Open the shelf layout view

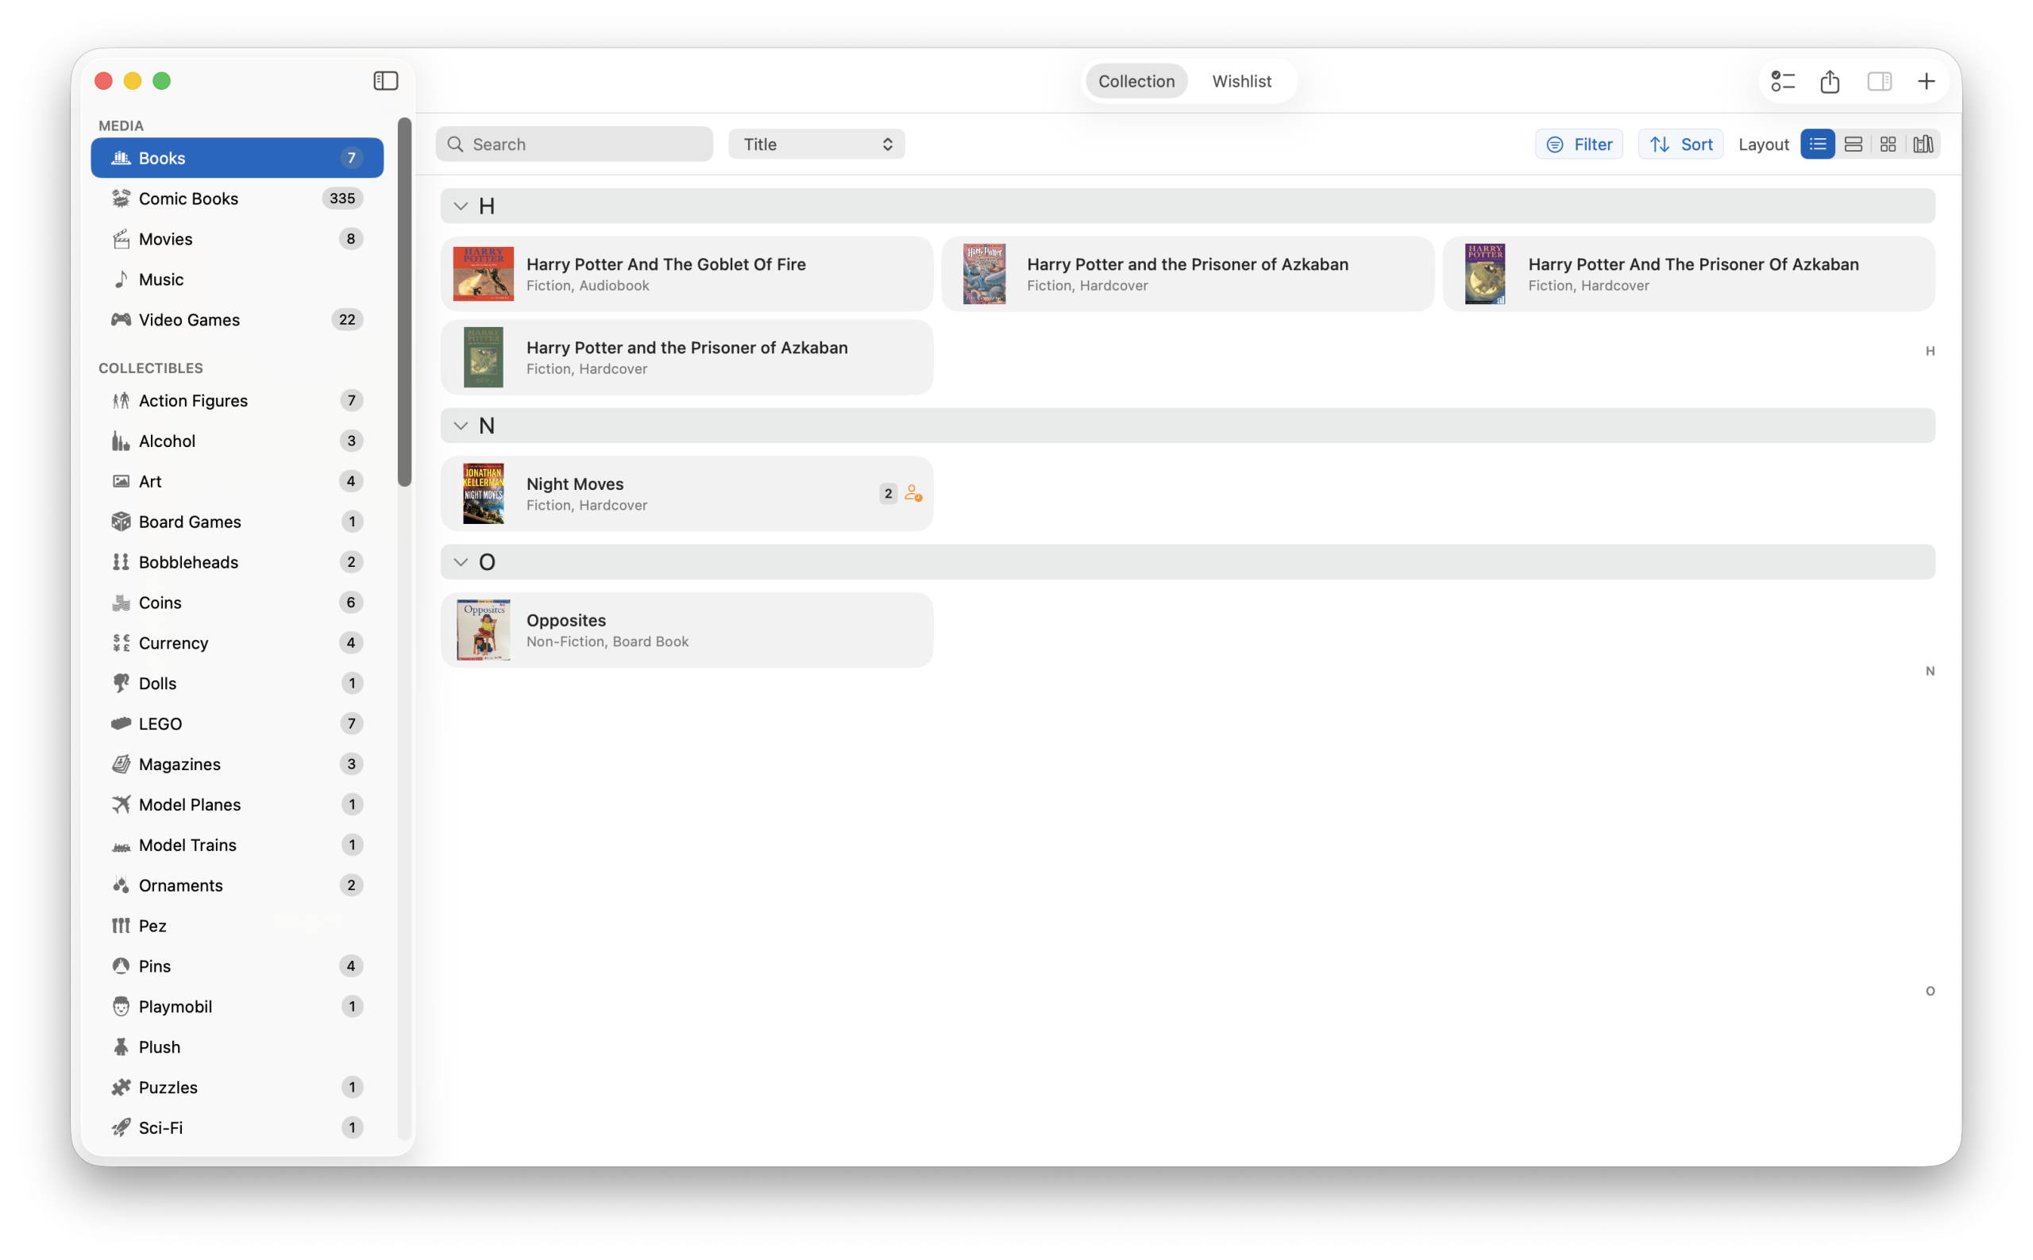click(1923, 144)
